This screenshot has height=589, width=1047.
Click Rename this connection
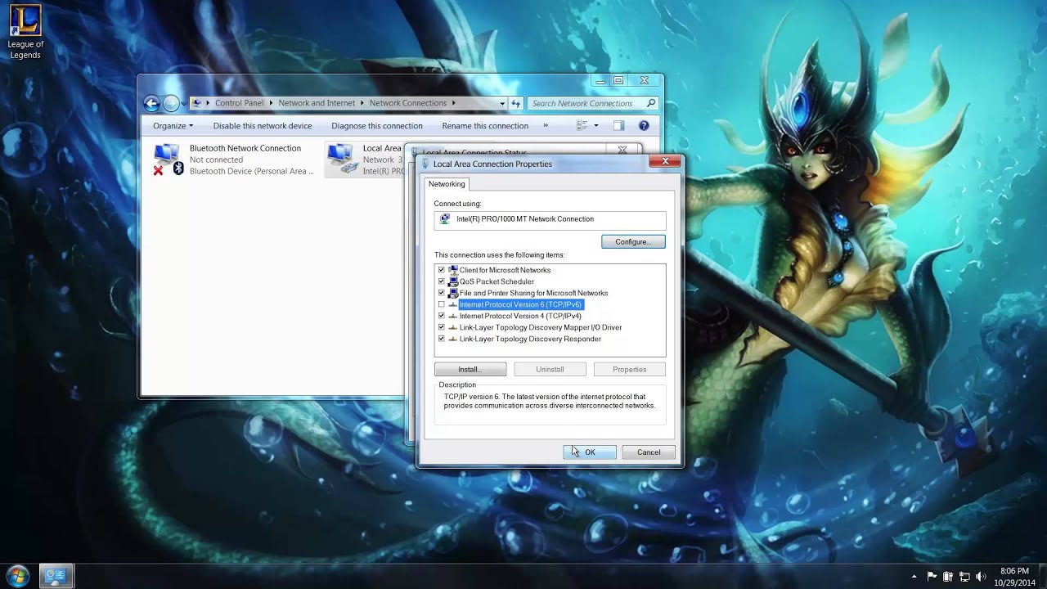coord(485,126)
